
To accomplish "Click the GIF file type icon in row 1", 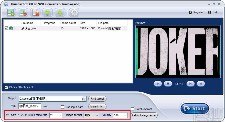I will pos(11,28).
